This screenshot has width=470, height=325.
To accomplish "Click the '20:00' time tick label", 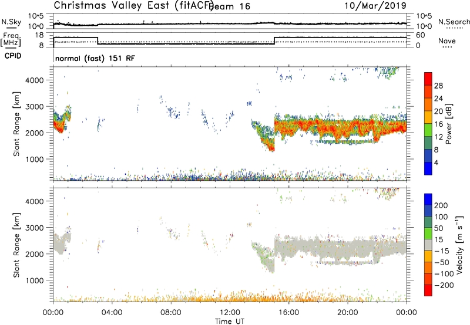I will [x=348, y=313].
